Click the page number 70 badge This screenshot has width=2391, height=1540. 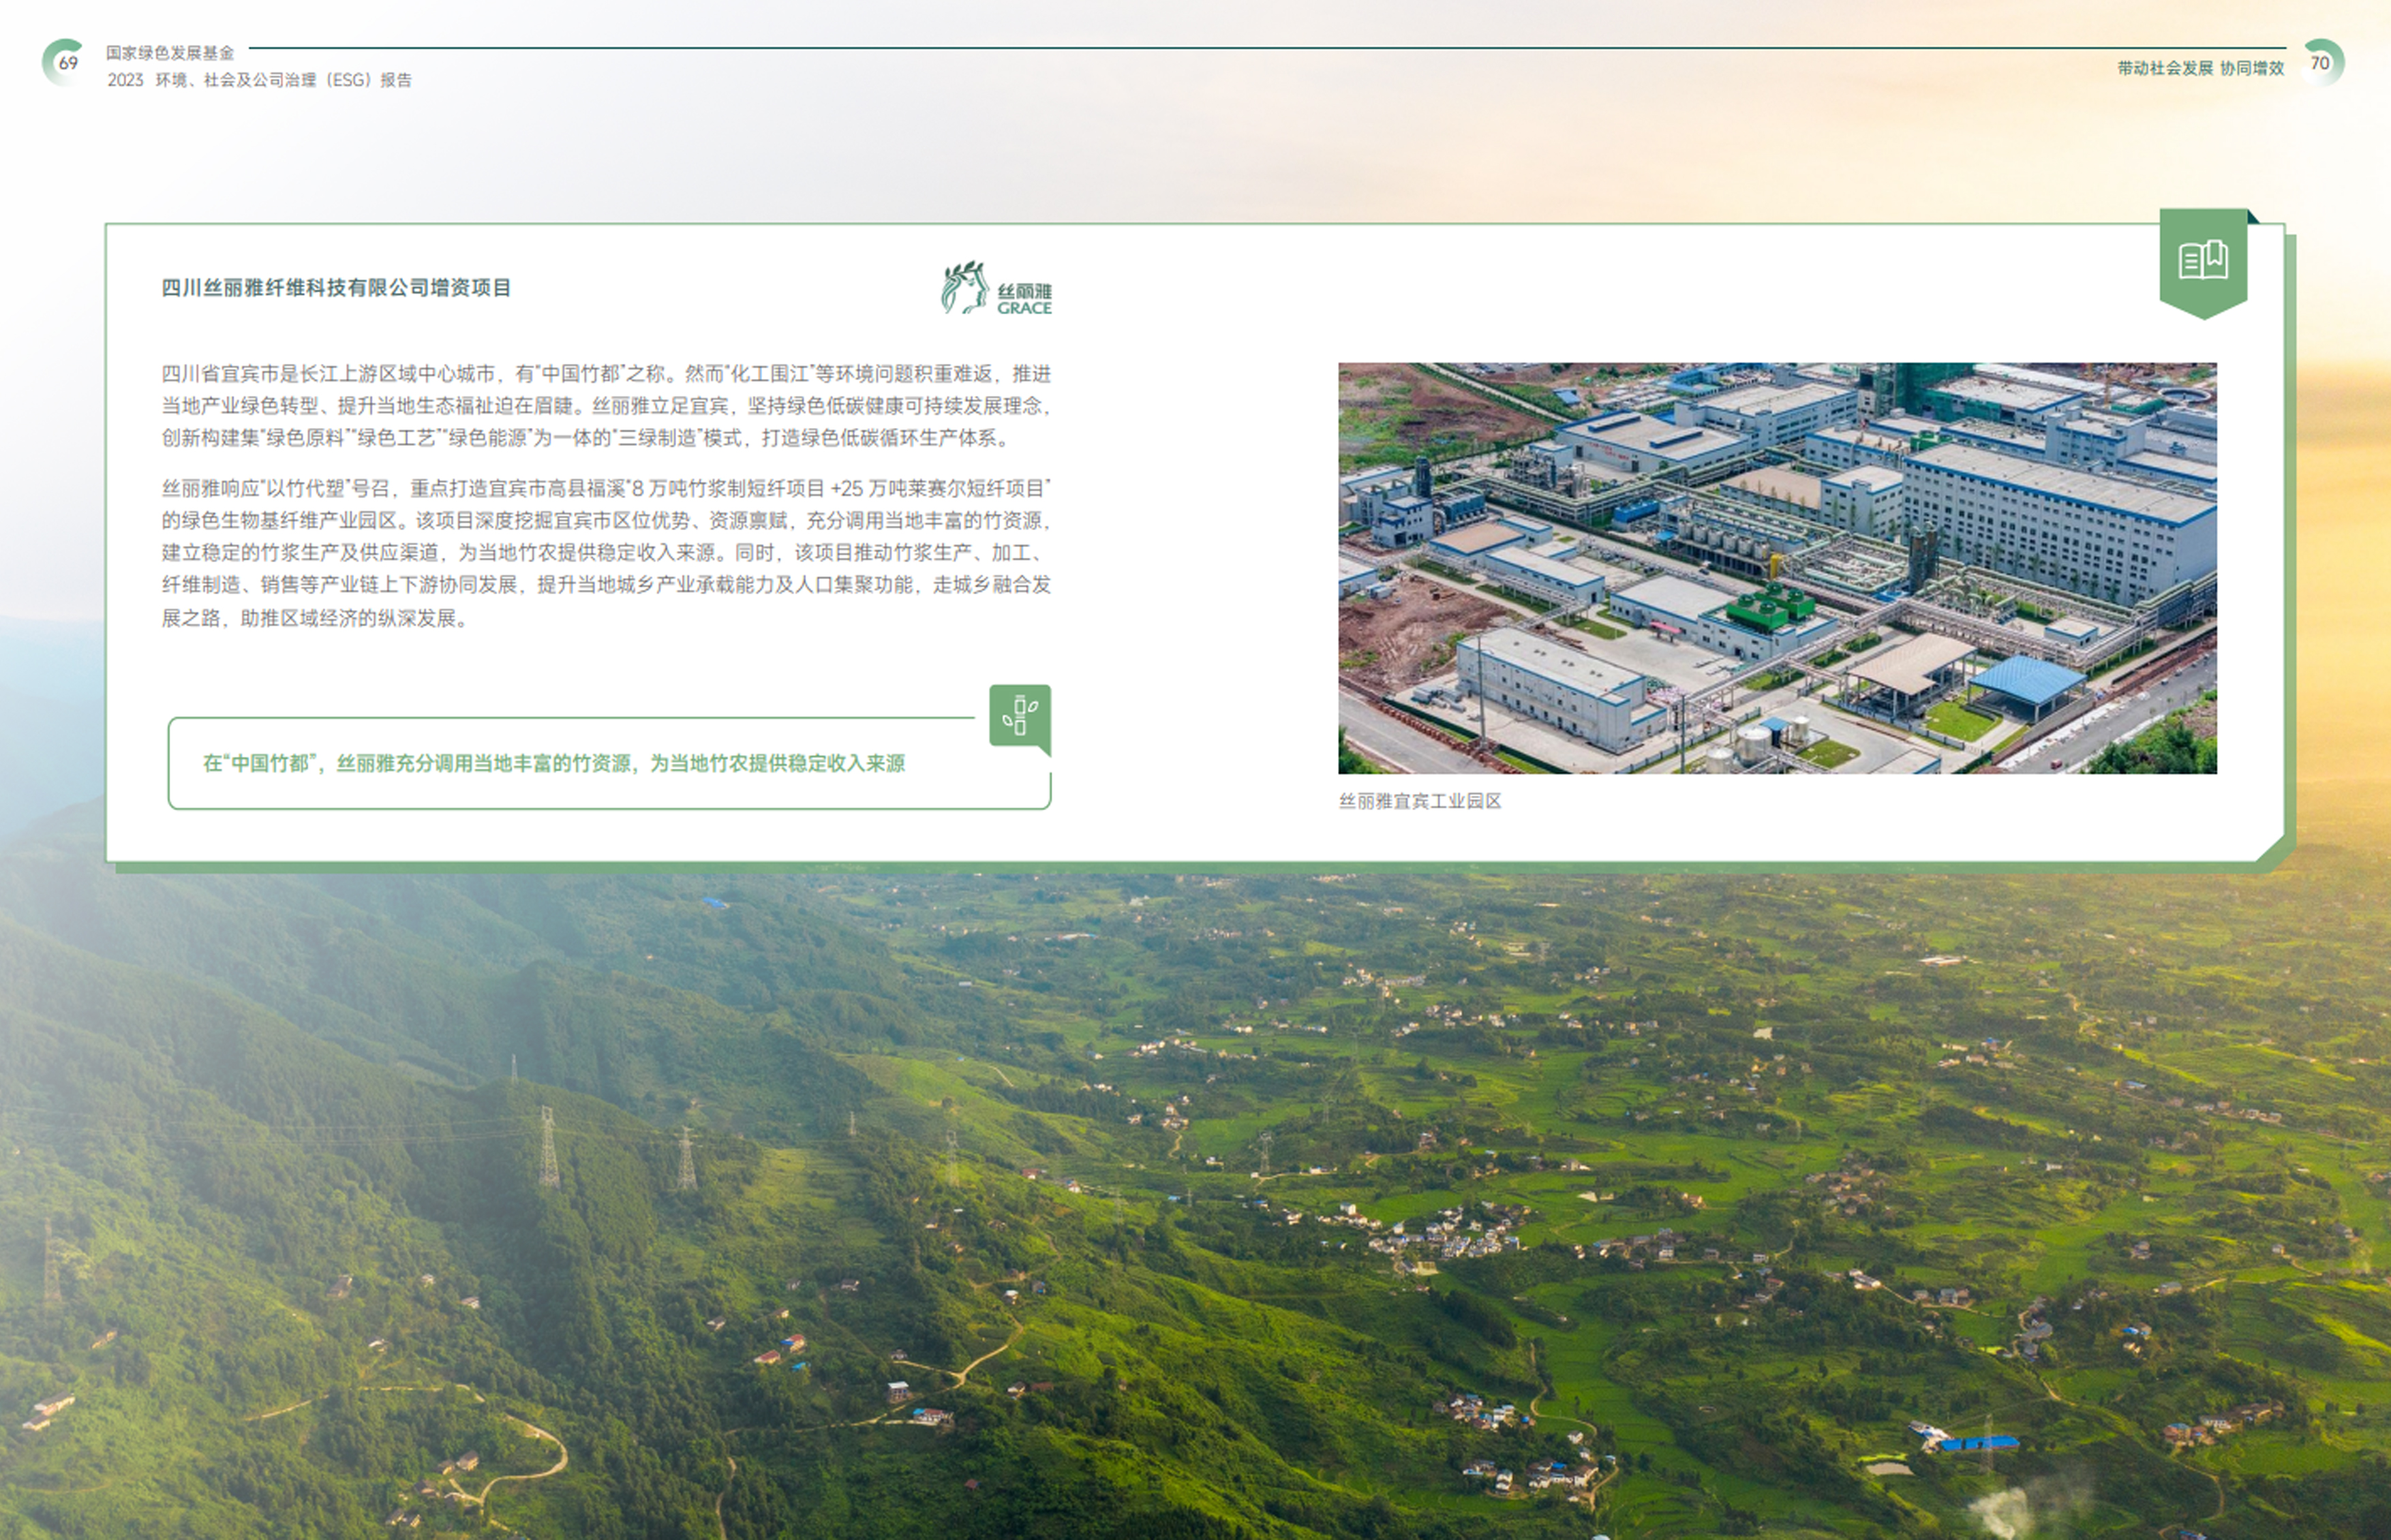click(2321, 63)
